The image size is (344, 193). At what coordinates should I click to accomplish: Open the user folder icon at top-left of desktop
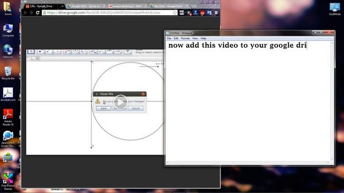pos(8,9)
